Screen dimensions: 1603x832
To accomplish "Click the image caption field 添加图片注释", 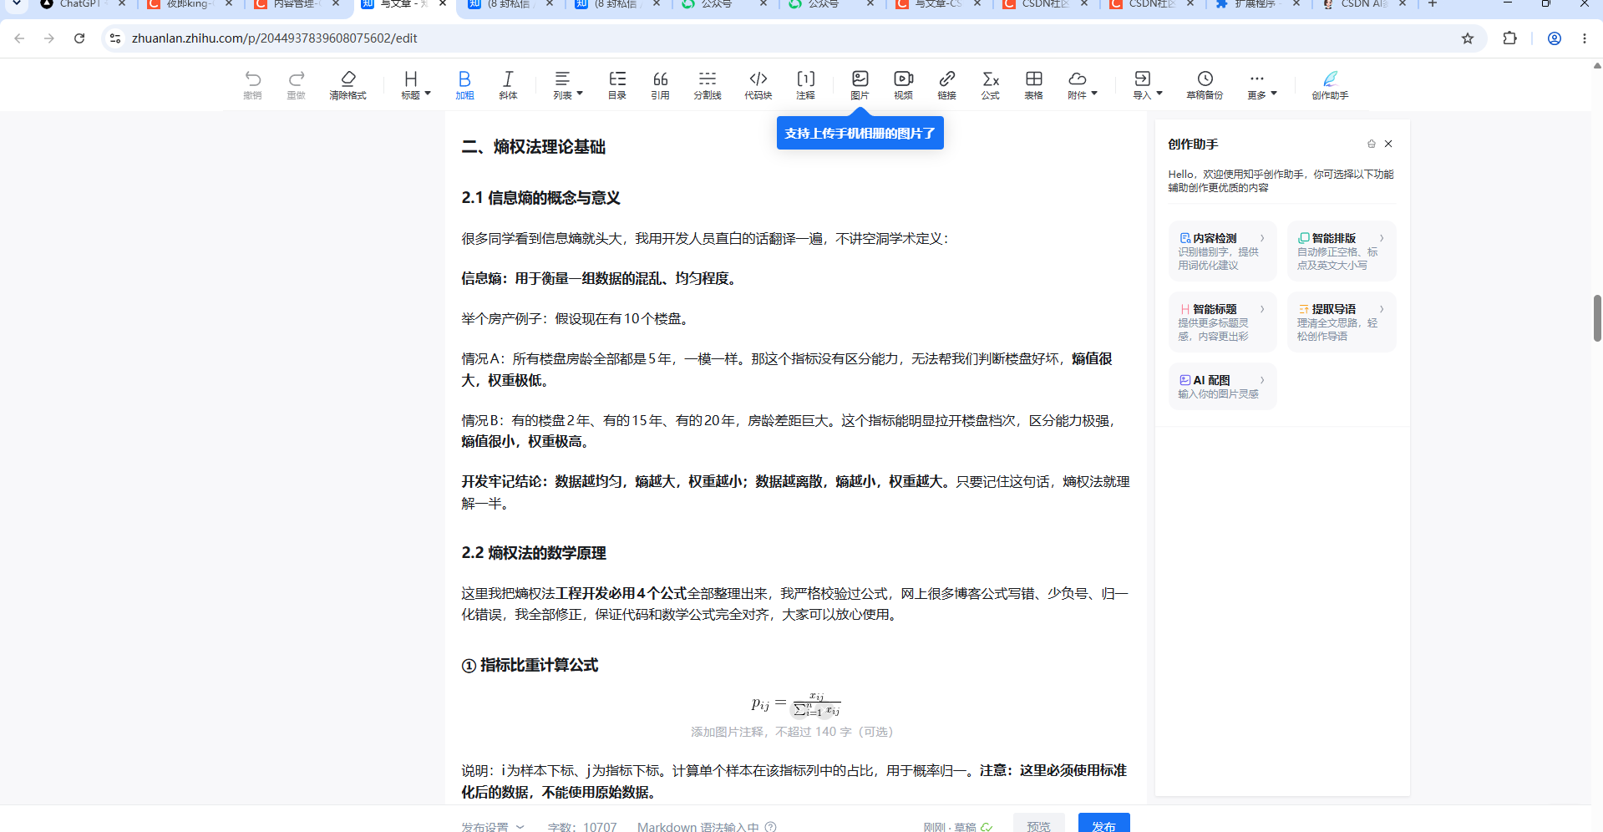I will tap(792, 732).
